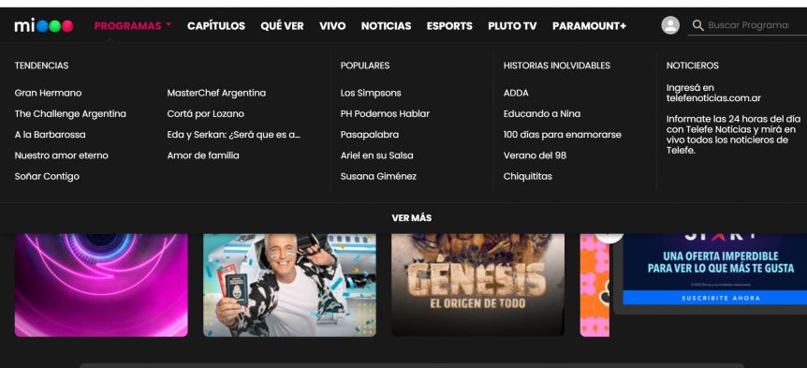Open Susana Giménez program link
Image resolution: width=807 pixels, height=368 pixels.
[x=378, y=177]
